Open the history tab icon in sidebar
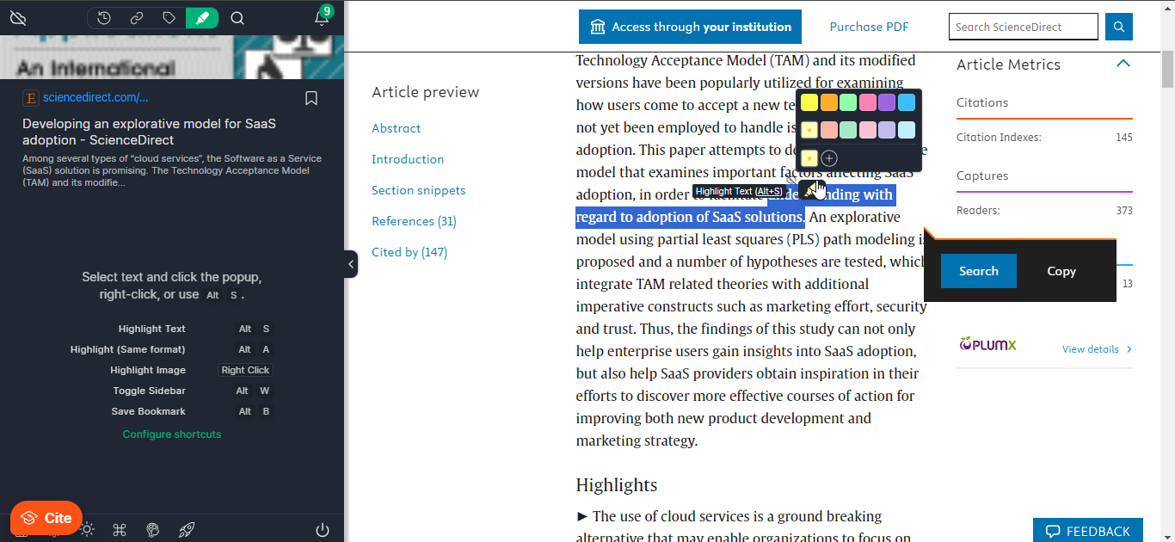This screenshot has width=1175, height=542. click(x=104, y=18)
